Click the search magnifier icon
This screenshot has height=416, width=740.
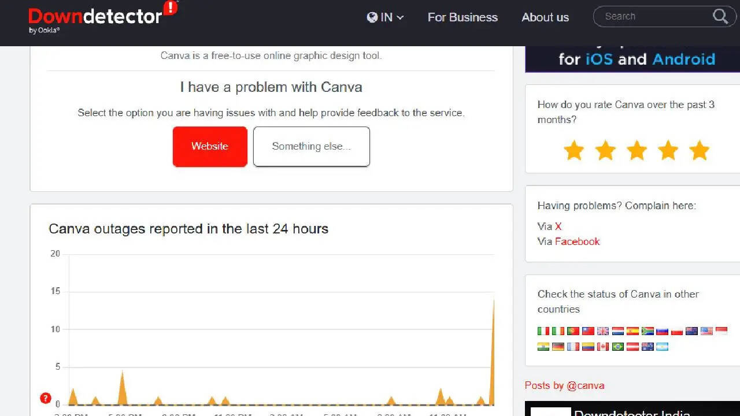[x=720, y=17]
